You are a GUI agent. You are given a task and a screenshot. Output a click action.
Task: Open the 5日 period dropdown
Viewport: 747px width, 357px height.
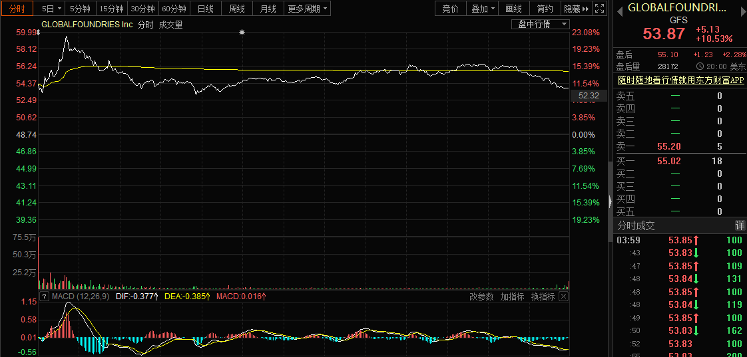(x=51, y=9)
